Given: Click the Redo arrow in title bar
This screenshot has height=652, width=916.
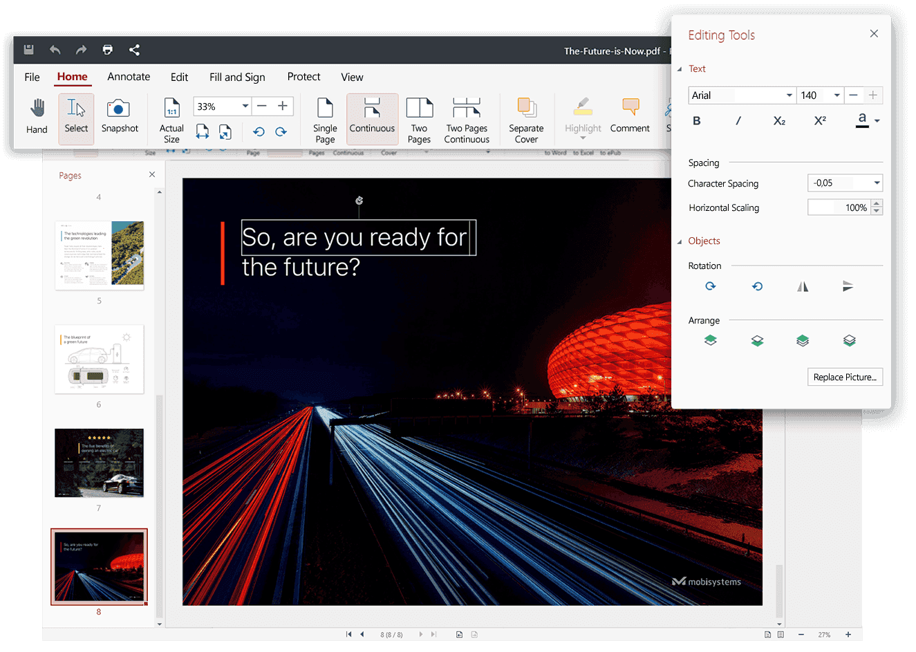Looking at the screenshot, I should tap(82, 50).
